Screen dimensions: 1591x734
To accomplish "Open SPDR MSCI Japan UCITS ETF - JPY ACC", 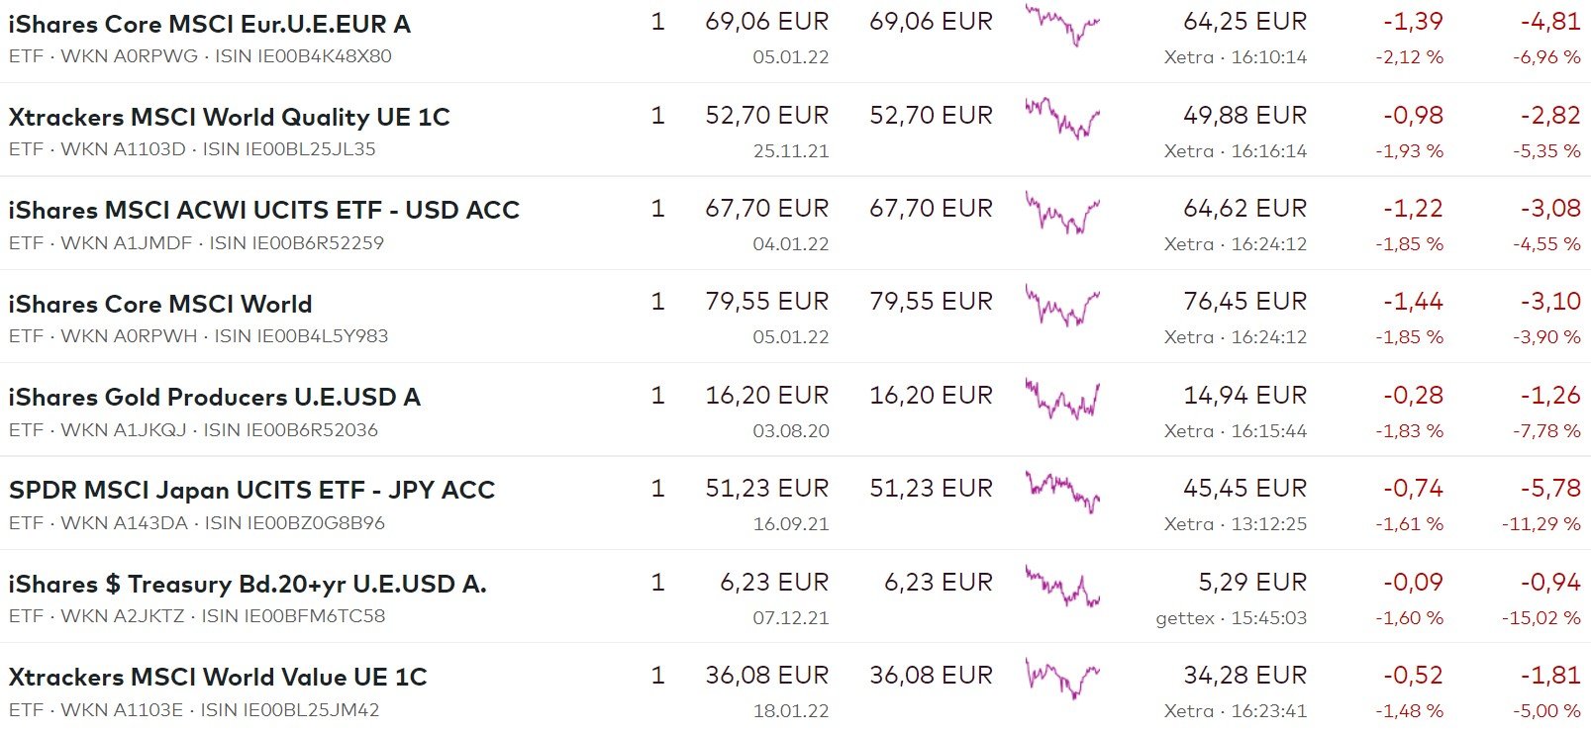I will [x=251, y=490].
